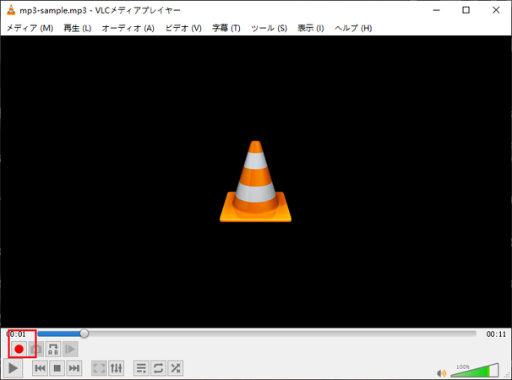
Task: Click the cone logo in the video area
Action: pos(255,182)
